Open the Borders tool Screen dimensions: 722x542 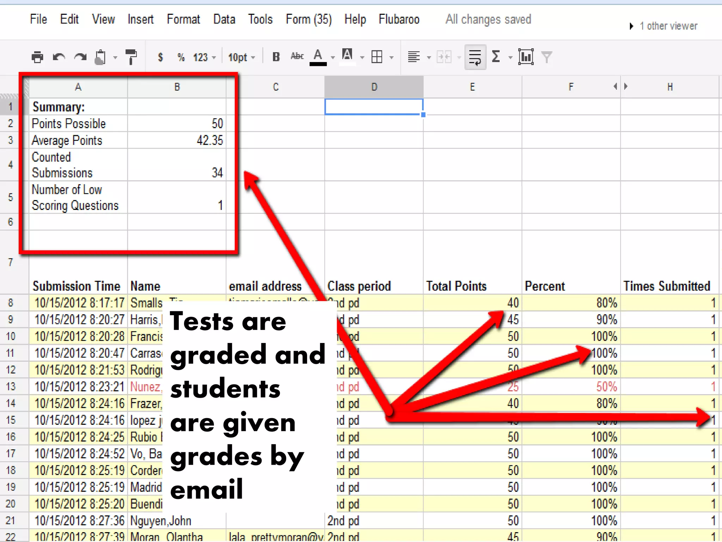tap(377, 57)
